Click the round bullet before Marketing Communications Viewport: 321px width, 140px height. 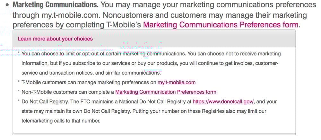(8, 5)
